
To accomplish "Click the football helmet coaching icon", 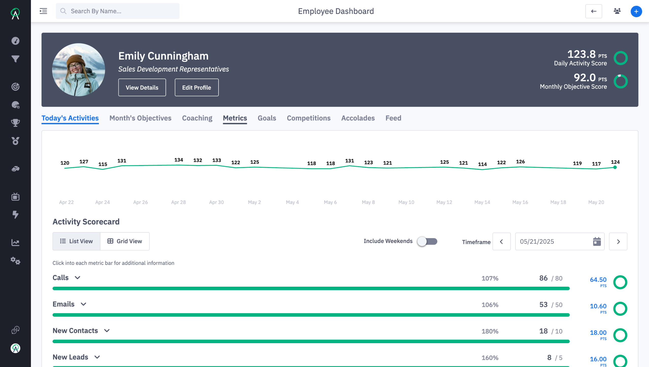I will 15,105.
